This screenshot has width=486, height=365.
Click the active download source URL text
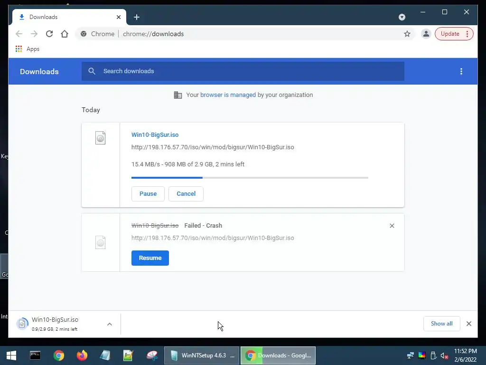(x=213, y=147)
